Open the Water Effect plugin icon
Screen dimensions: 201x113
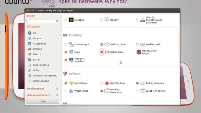71,91
